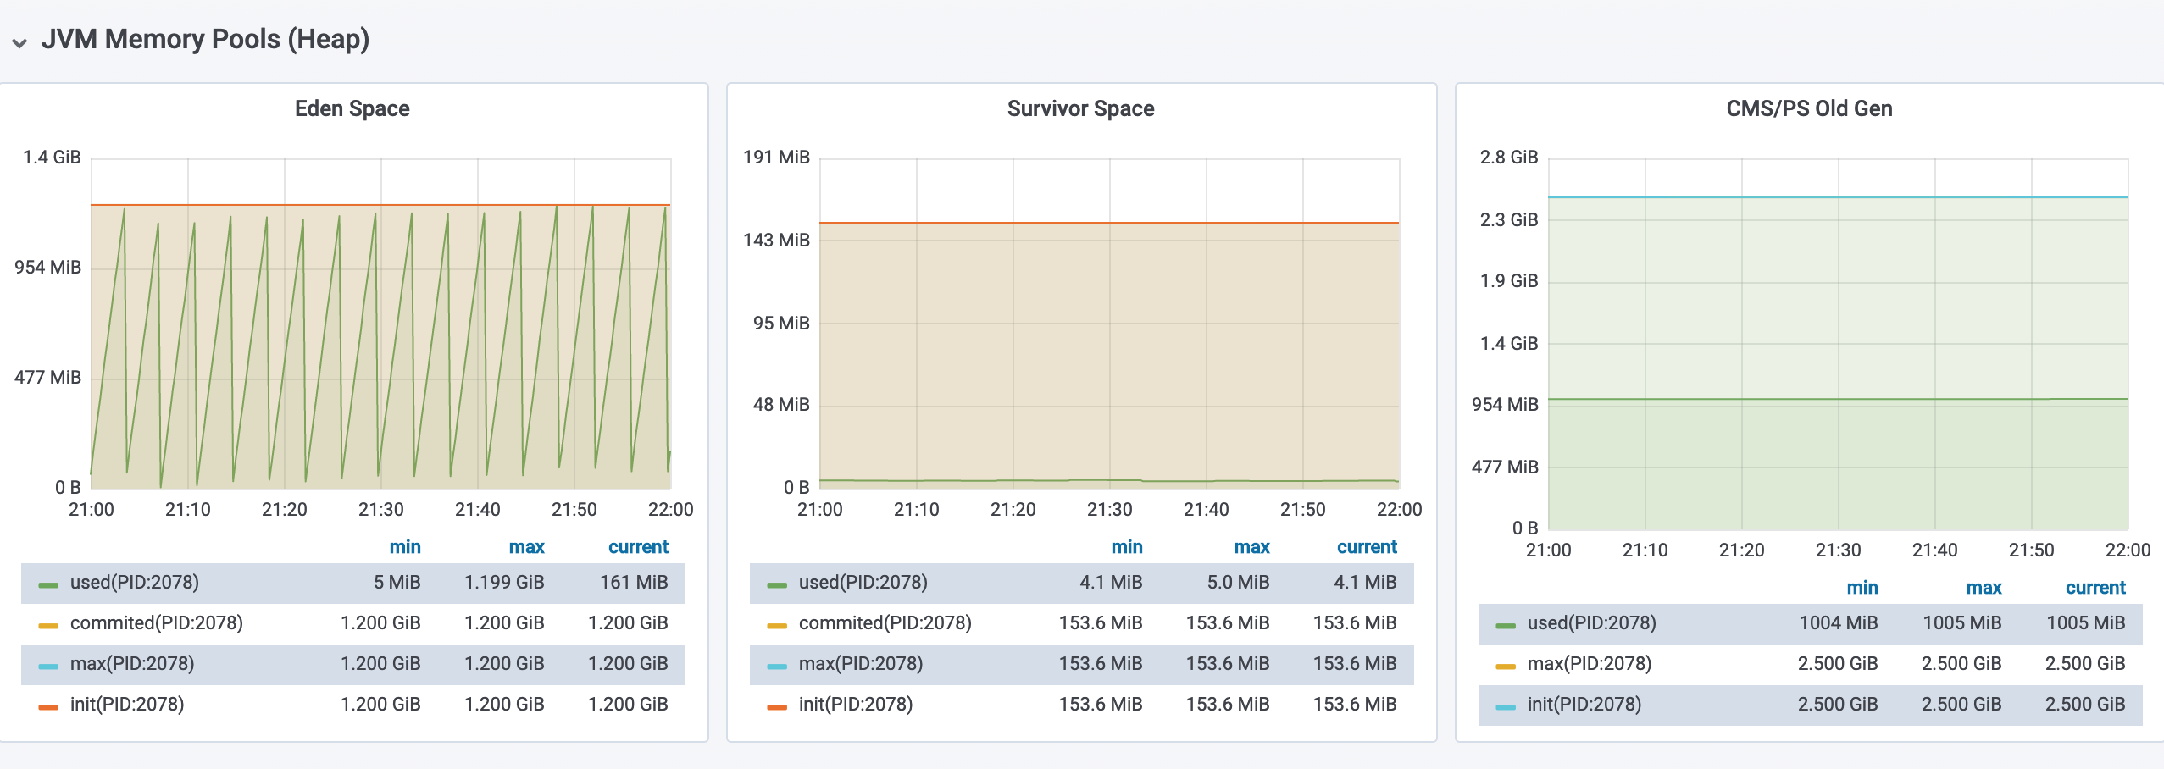2164x769 pixels.
Task: Toggle commited(PID:2078) series in Survivor Space legend
Action: pyautogui.click(x=885, y=623)
